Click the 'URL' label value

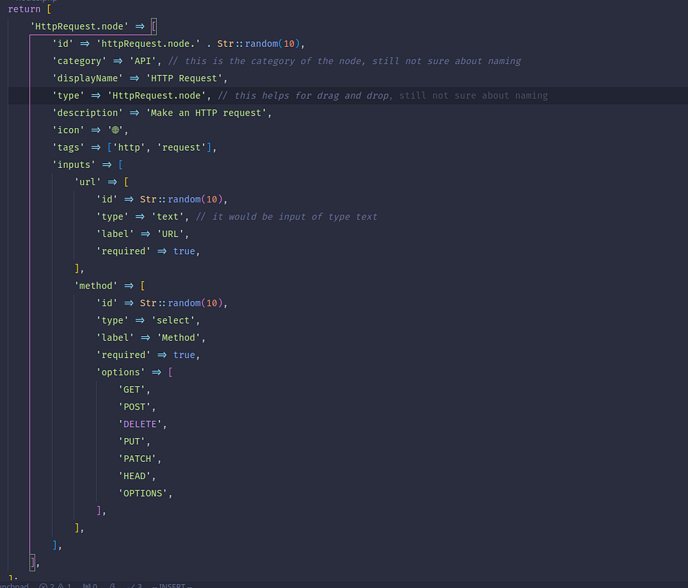170,234
